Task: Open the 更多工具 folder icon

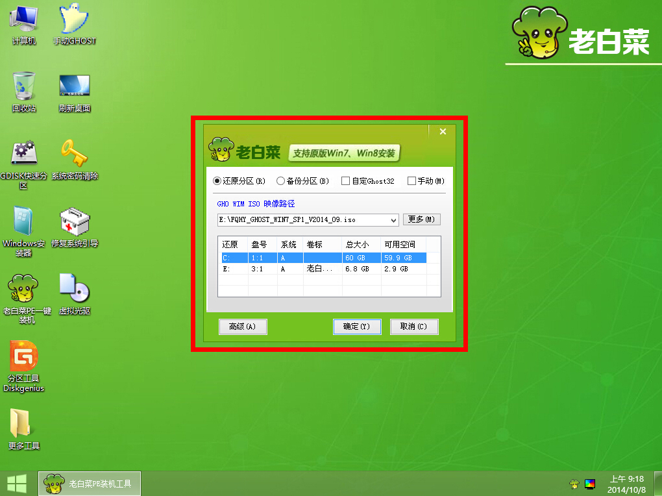Action: pos(23,429)
